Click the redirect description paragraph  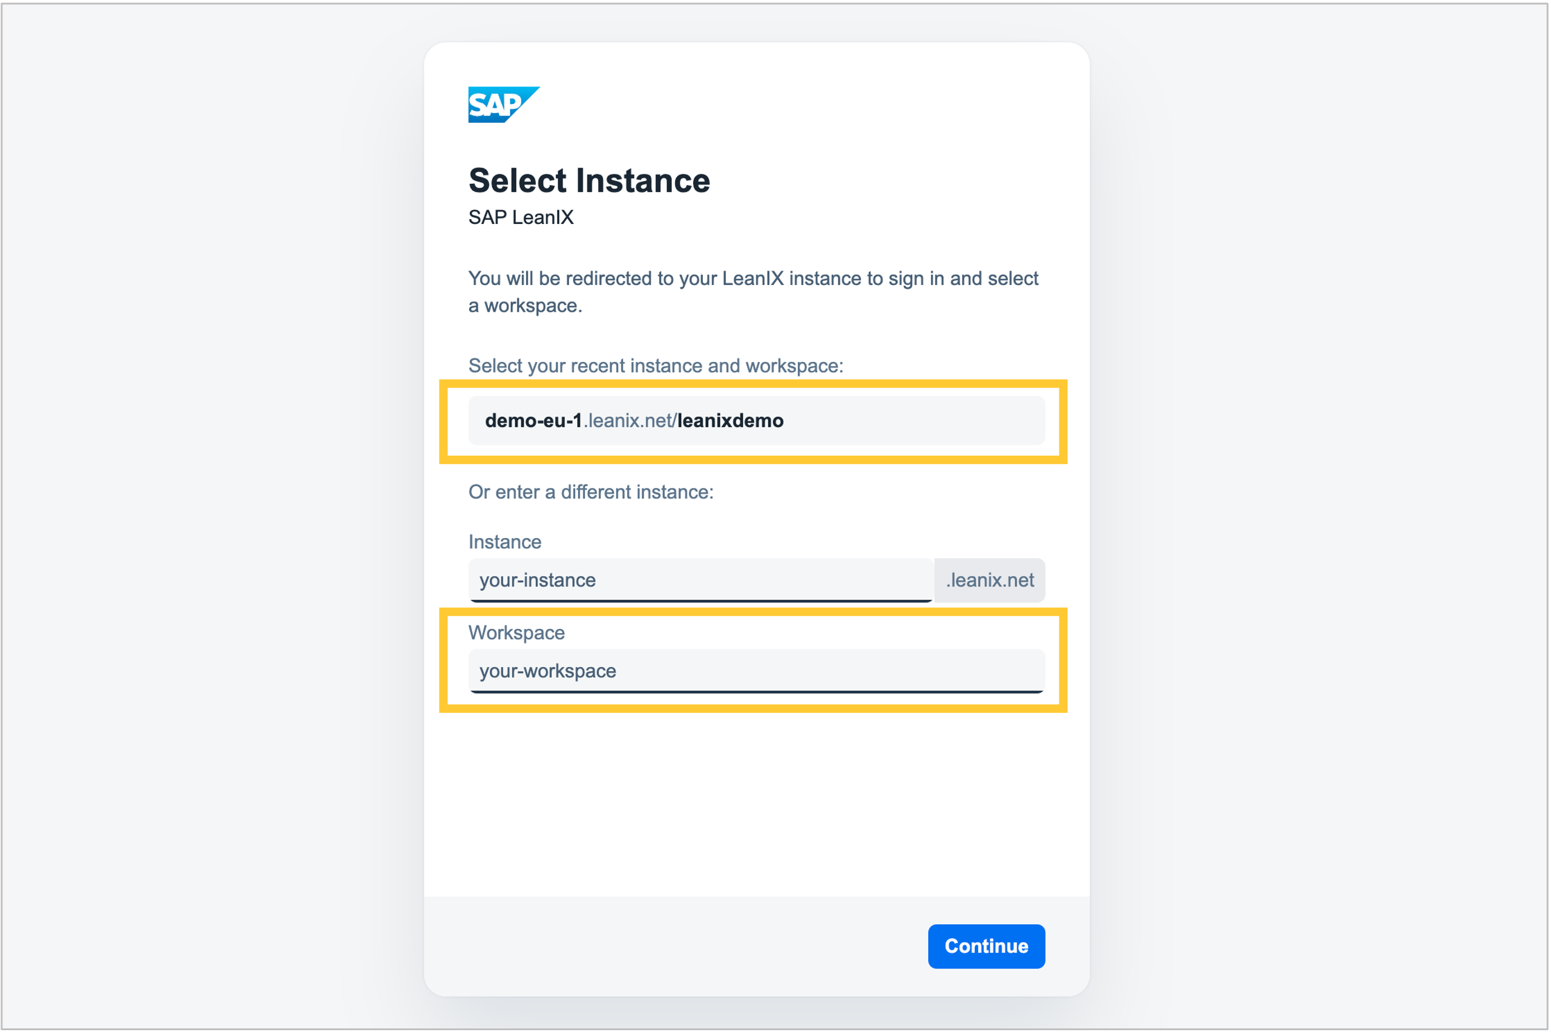click(753, 292)
